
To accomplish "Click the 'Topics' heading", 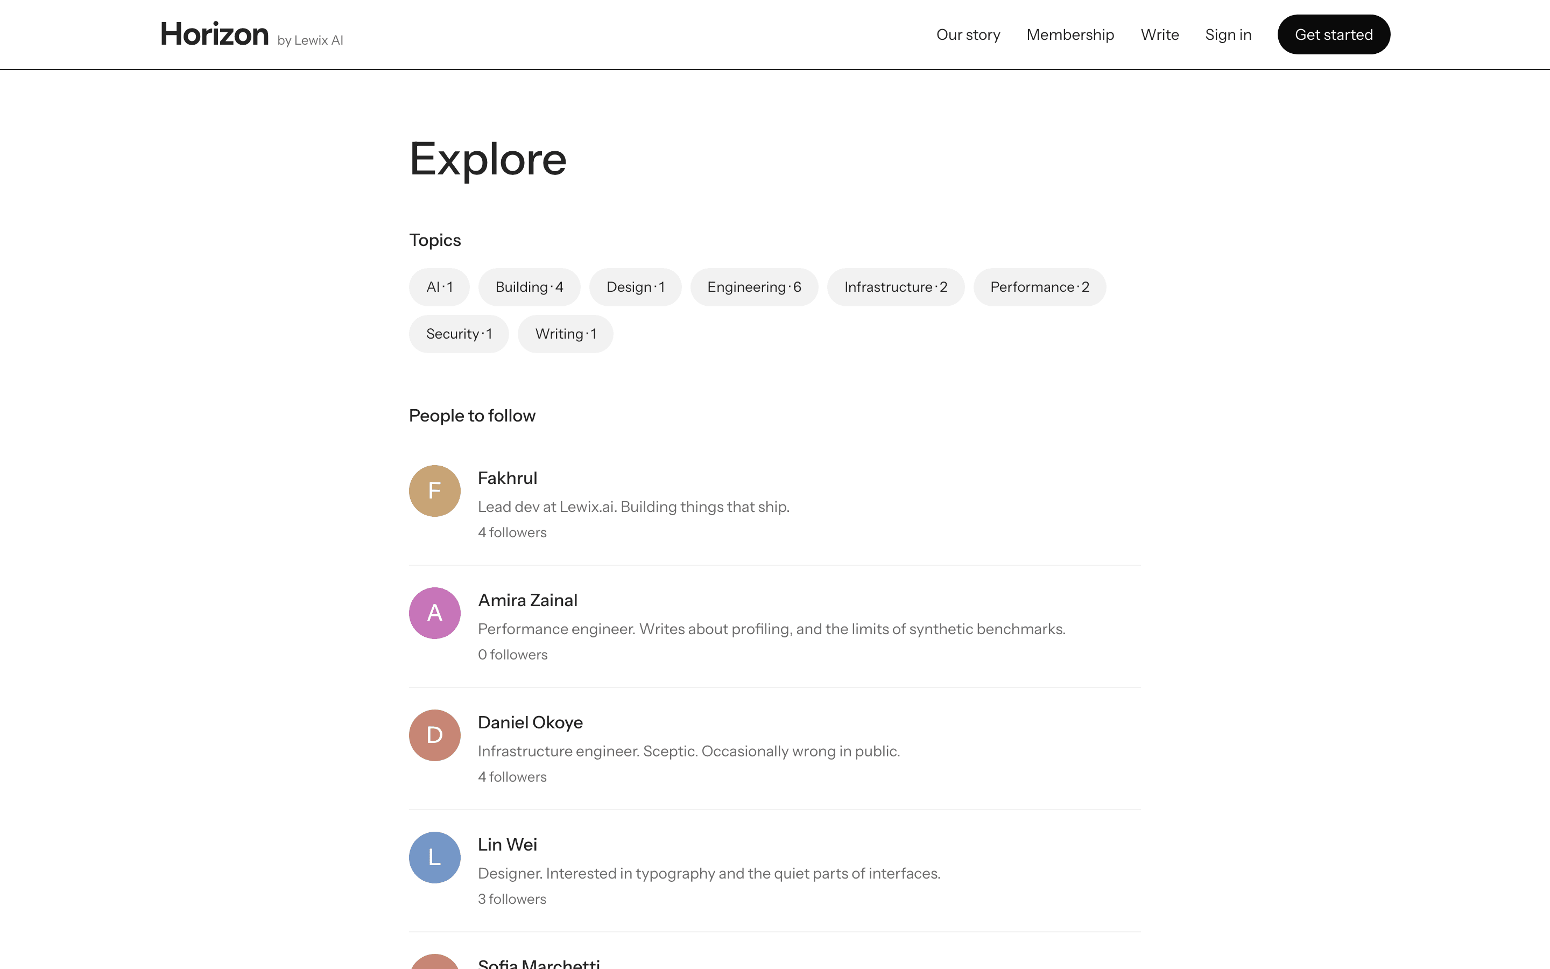I will 435,240.
